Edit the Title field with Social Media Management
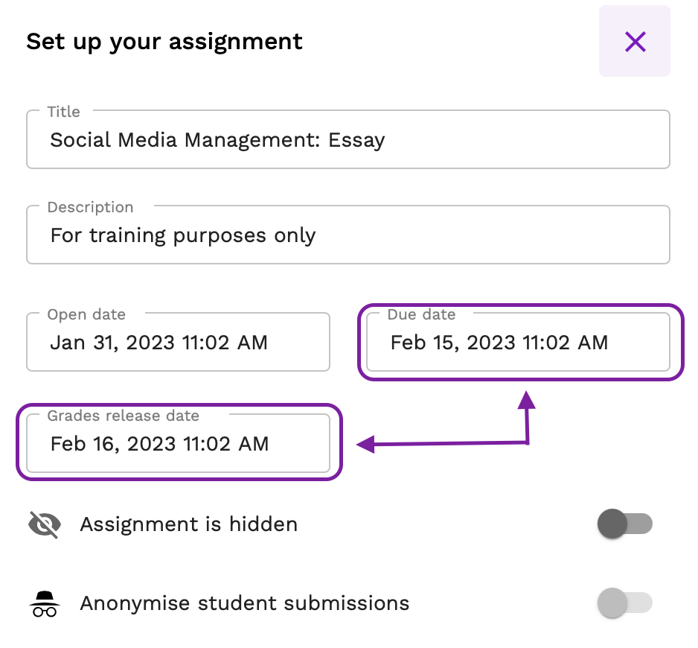This screenshot has width=698, height=648. [x=348, y=139]
